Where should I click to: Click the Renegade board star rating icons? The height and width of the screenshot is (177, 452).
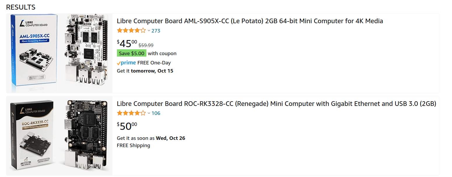131,113
